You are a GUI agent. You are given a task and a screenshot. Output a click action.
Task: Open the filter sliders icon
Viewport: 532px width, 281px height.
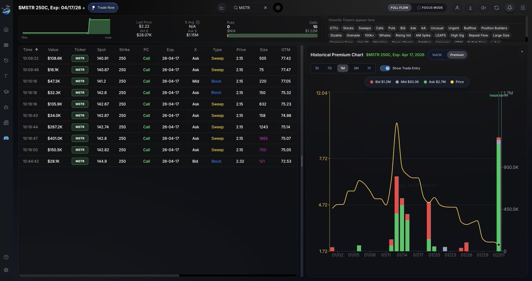[523, 8]
